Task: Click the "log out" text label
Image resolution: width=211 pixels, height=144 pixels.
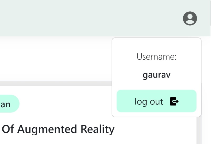Action: point(149,102)
